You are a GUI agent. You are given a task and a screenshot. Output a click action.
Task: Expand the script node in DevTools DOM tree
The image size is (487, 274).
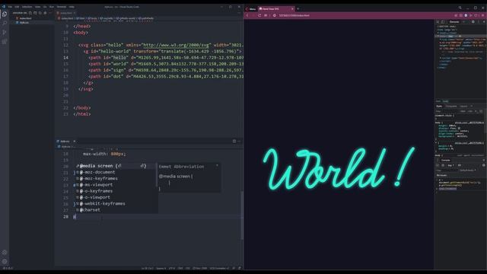point(440,58)
